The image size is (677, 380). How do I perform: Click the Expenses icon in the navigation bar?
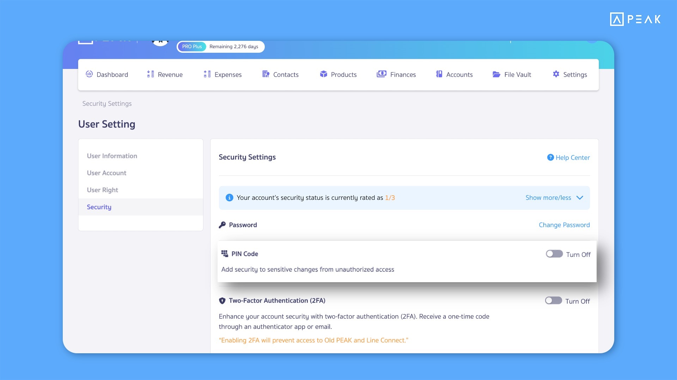click(x=207, y=74)
